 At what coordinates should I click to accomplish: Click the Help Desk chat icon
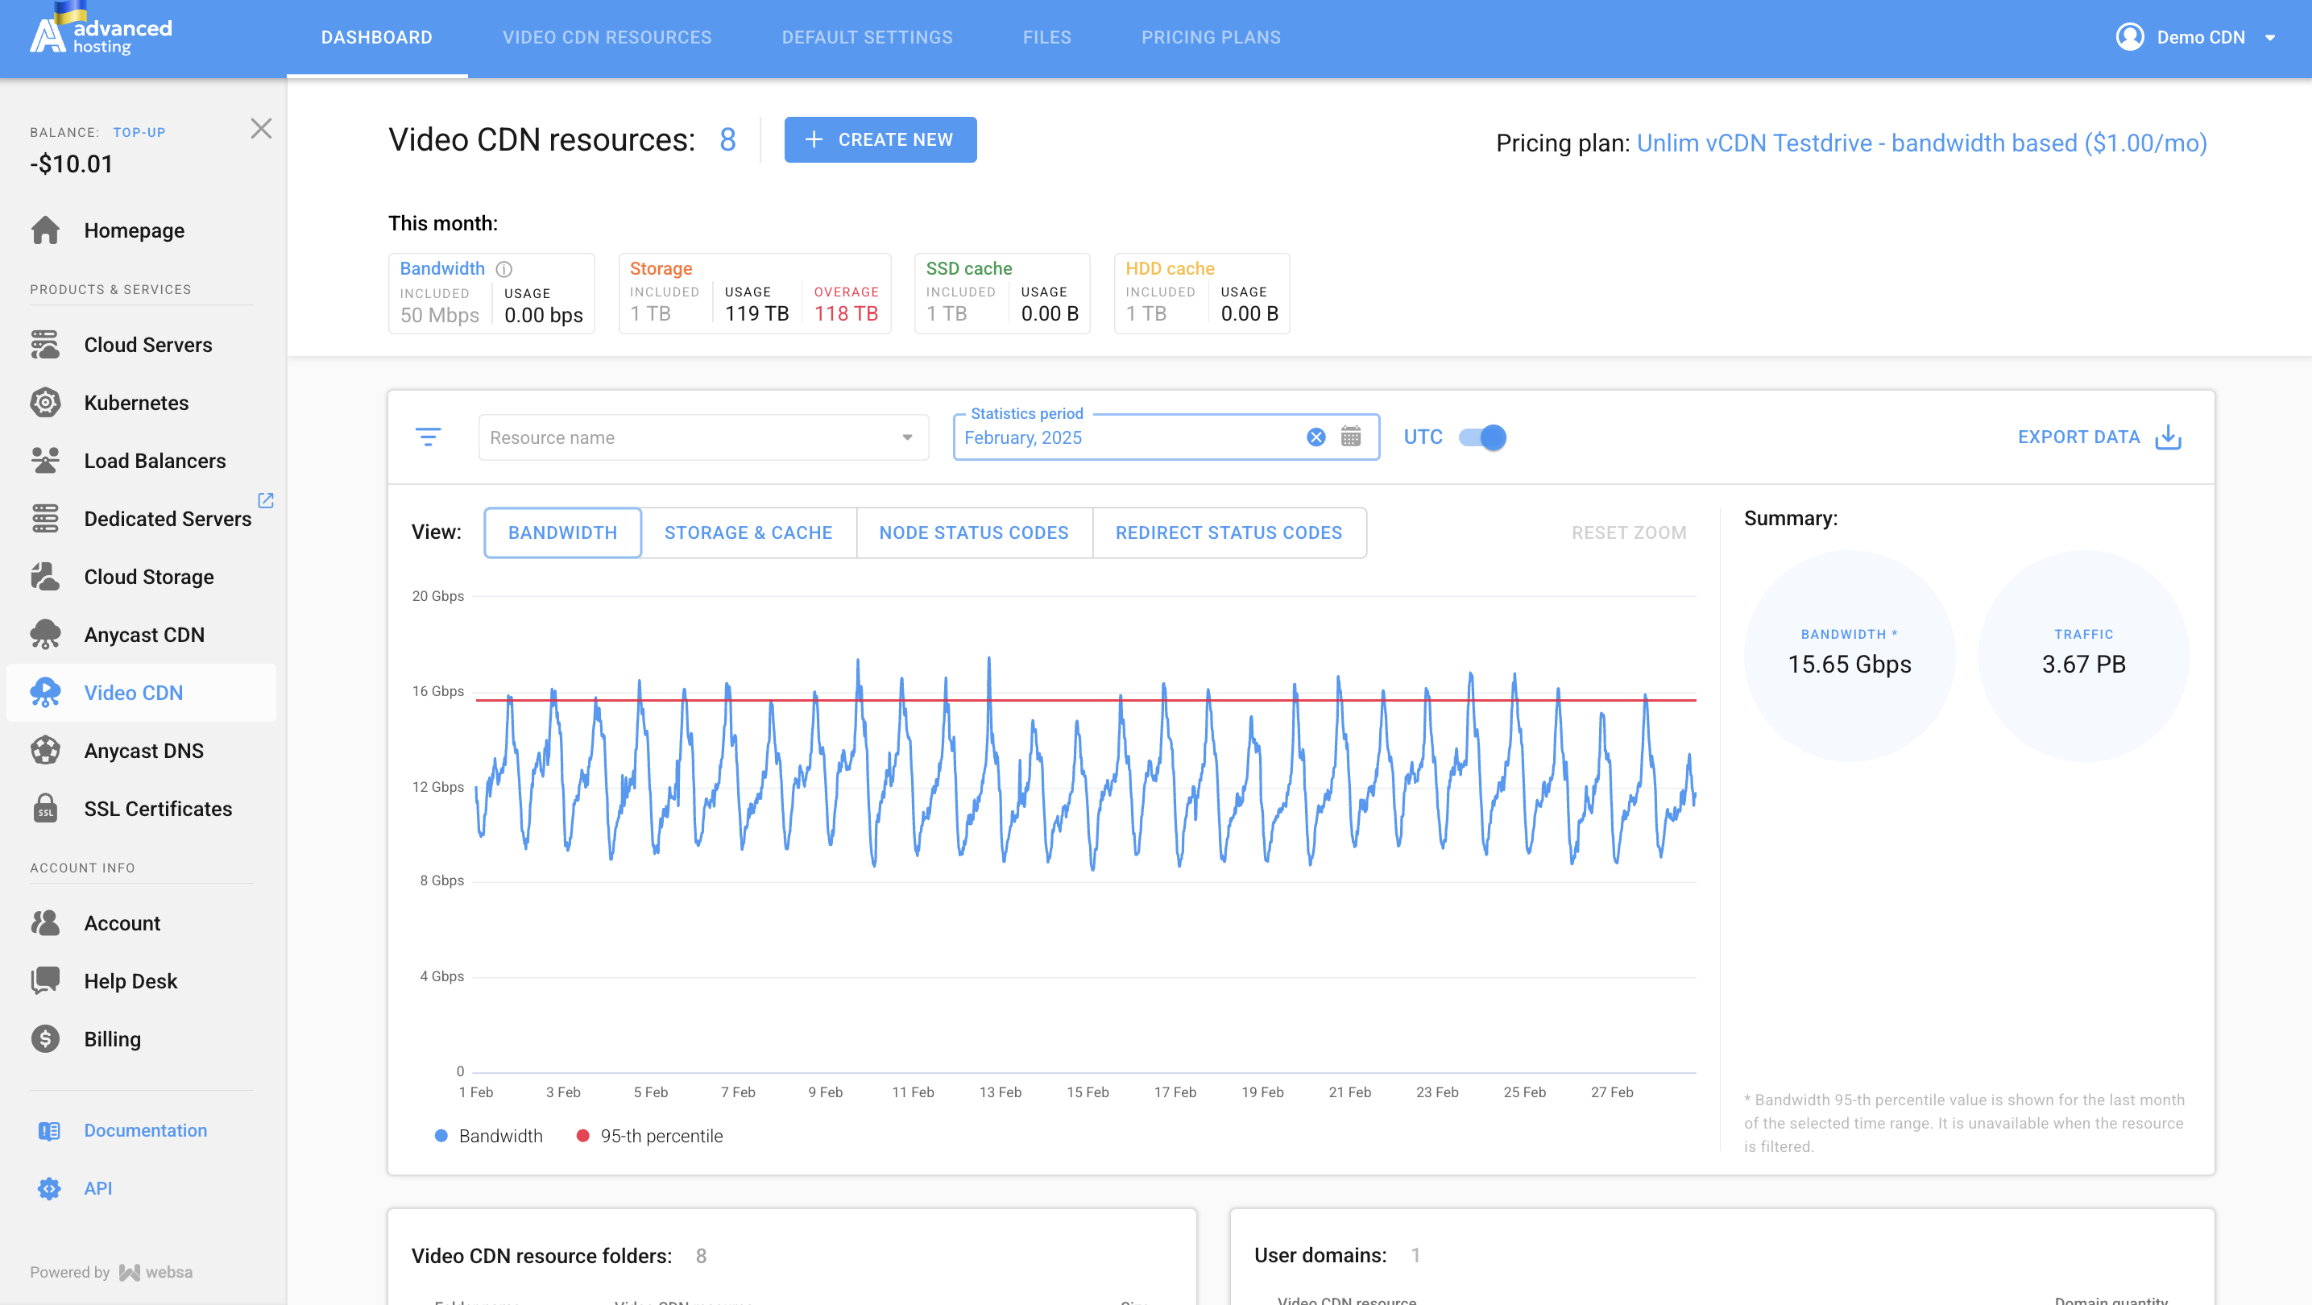coord(45,981)
